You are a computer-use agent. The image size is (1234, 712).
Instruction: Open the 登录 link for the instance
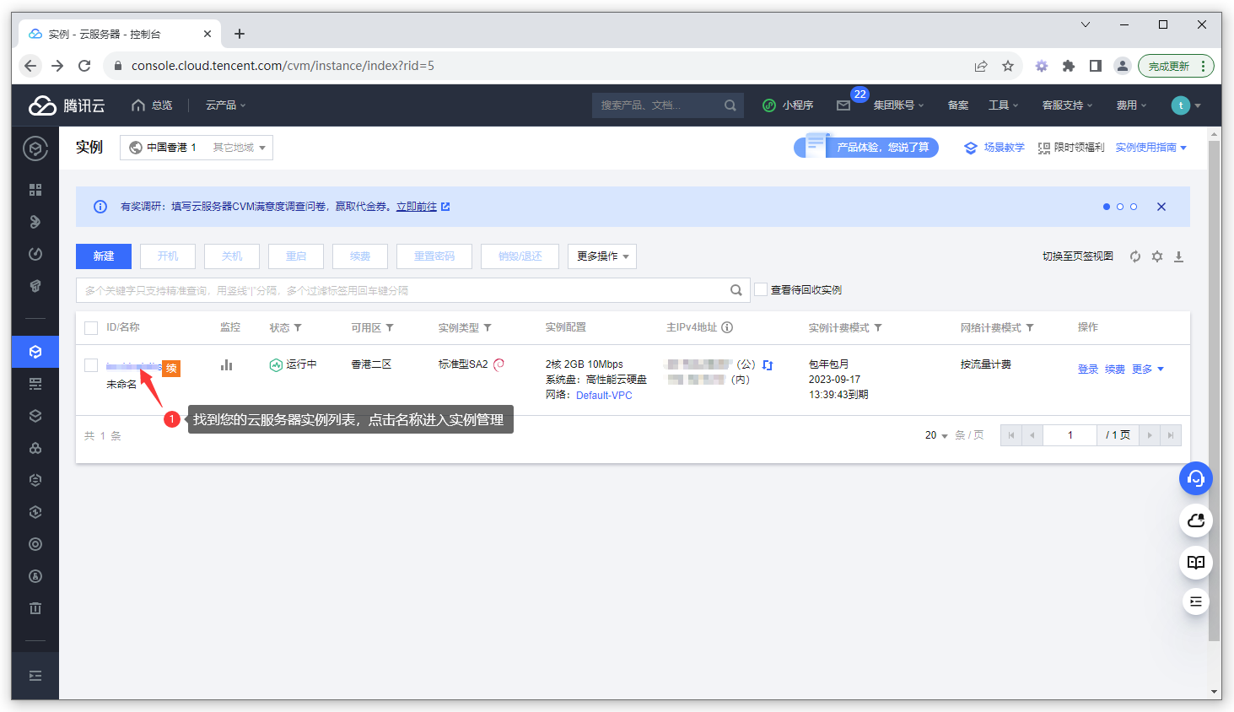1087,369
